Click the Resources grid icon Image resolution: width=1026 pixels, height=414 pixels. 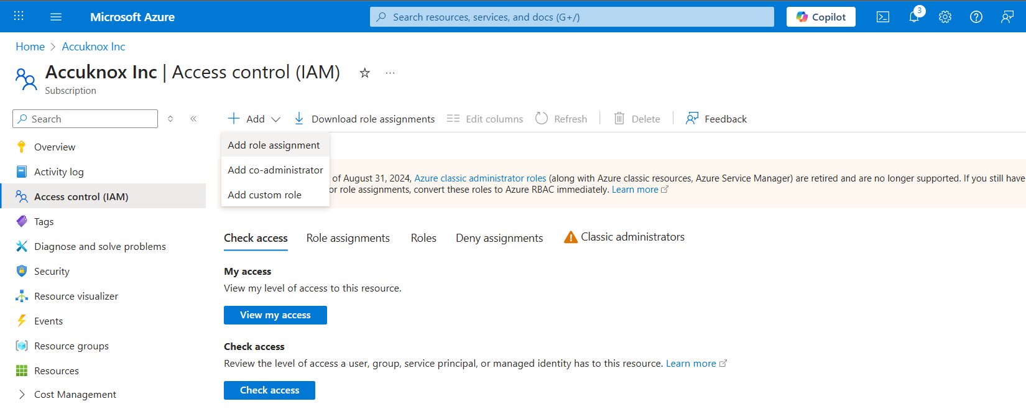(x=22, y=370)
